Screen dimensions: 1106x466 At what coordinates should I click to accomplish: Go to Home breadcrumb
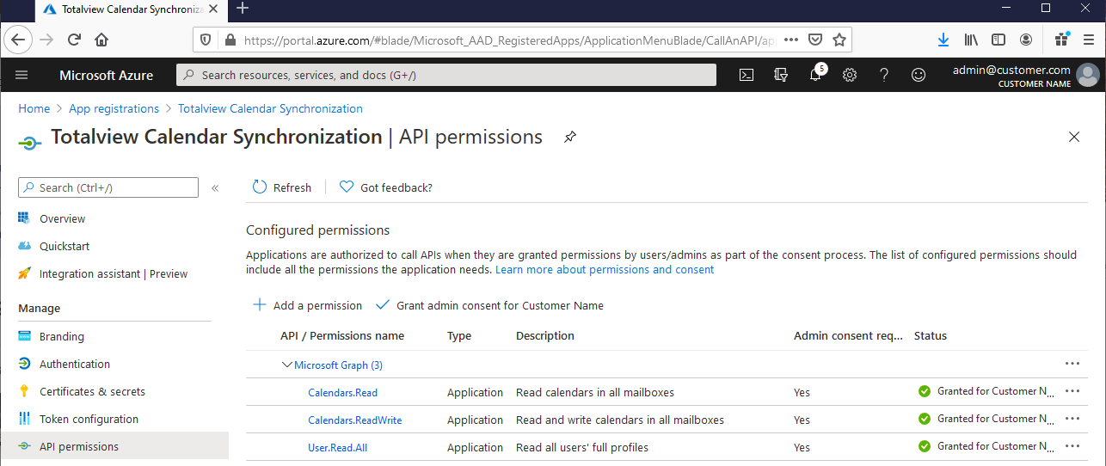(34, 108)
